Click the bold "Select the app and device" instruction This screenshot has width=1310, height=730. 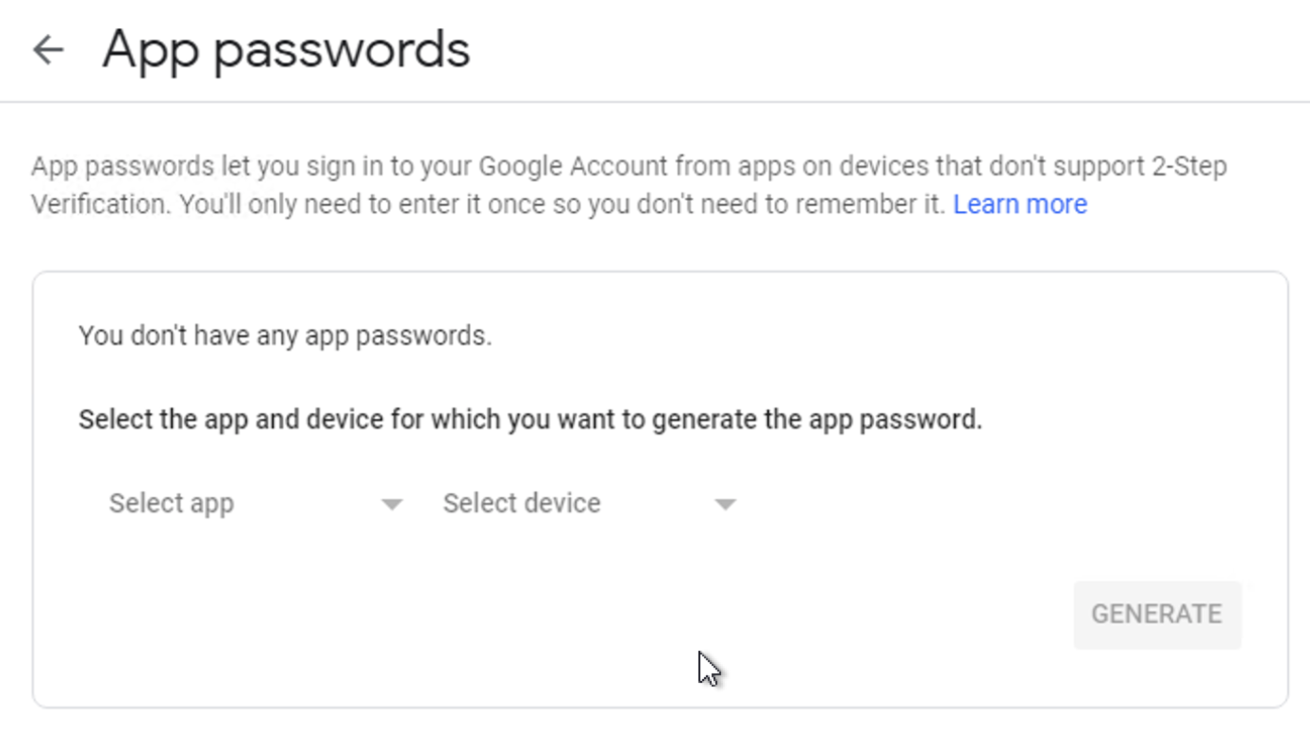pos(529,420)
